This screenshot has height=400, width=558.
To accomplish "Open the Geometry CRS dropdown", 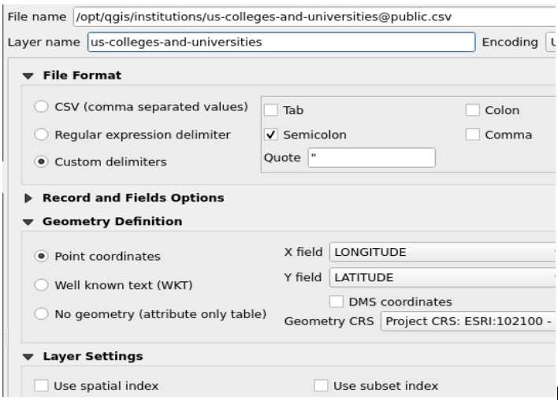I will (468, 321).
